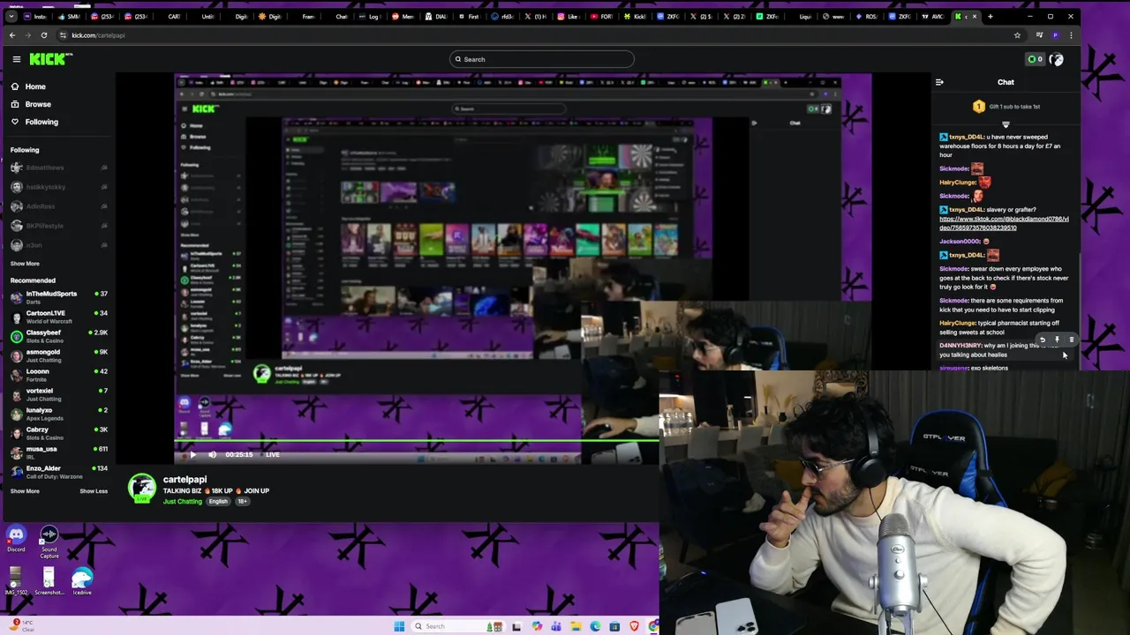This screenshot has height=635, width=1130.
Task: Show more recommended channels
Action: [x=25, y=491]
